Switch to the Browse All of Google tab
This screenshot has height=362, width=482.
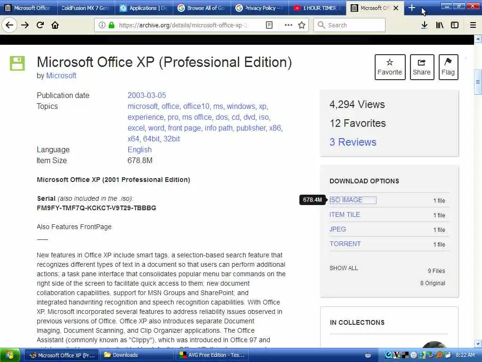point(201,8)
